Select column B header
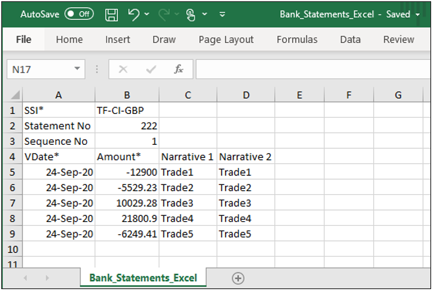Screen dimensions: 433x291 coord(126,95)
